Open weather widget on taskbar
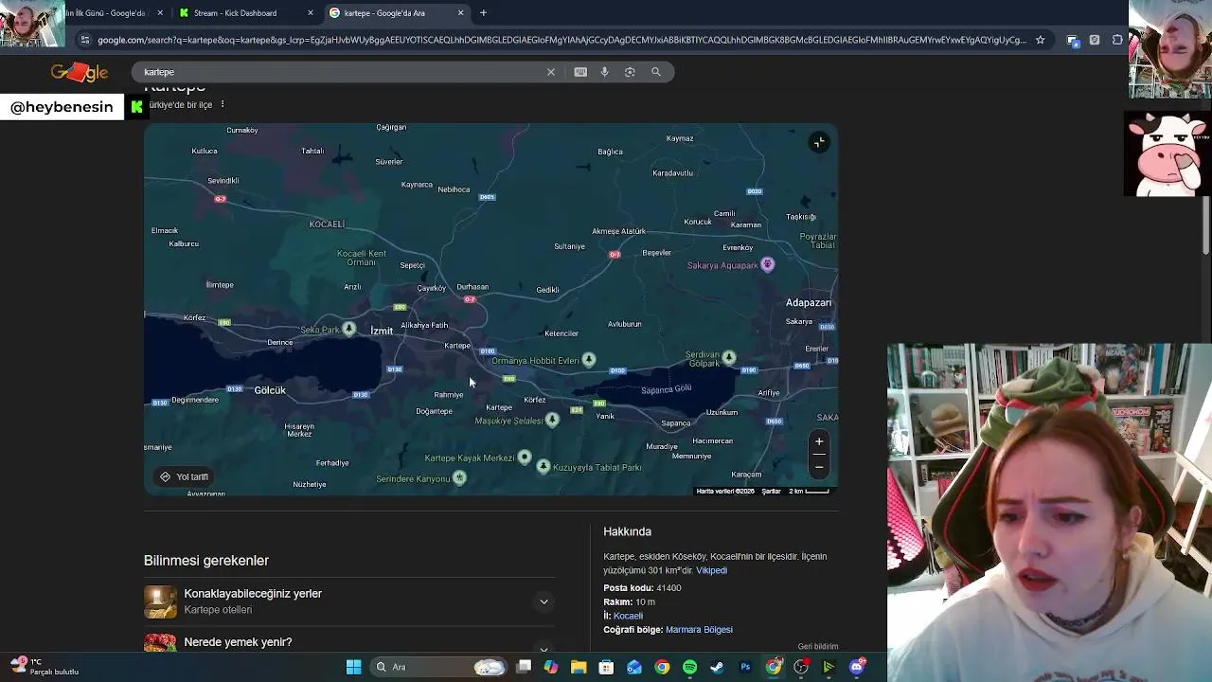Image resolution: width=1212 pixels, height=682 pixels. [45, 667]
